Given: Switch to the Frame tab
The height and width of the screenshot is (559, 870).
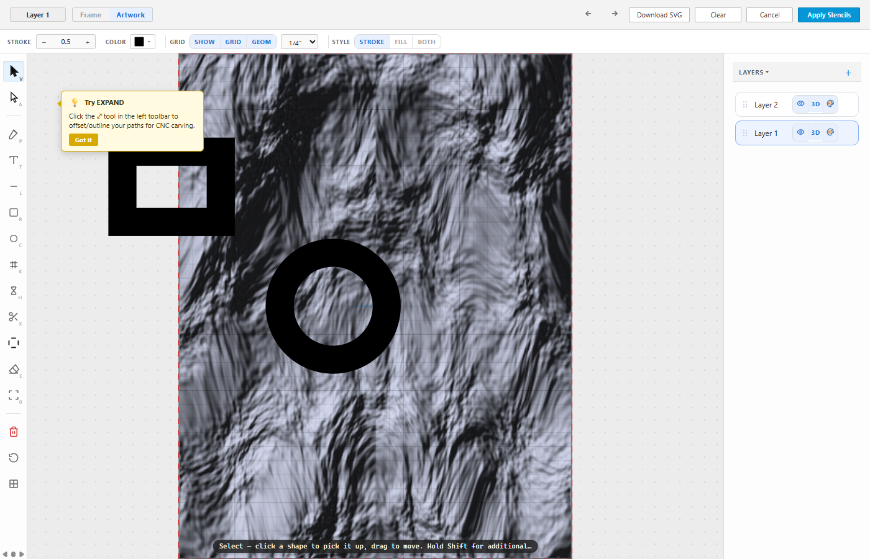Looking at the screenshot, I should point(91,15).
